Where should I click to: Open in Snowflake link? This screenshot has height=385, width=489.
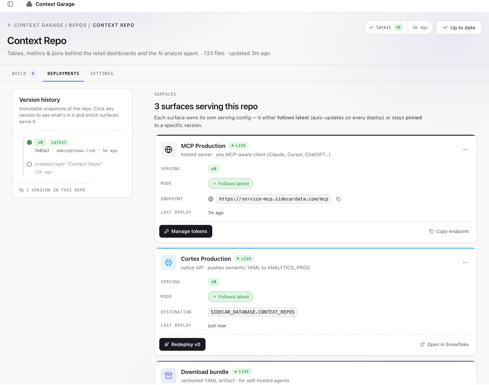(444, 345)
